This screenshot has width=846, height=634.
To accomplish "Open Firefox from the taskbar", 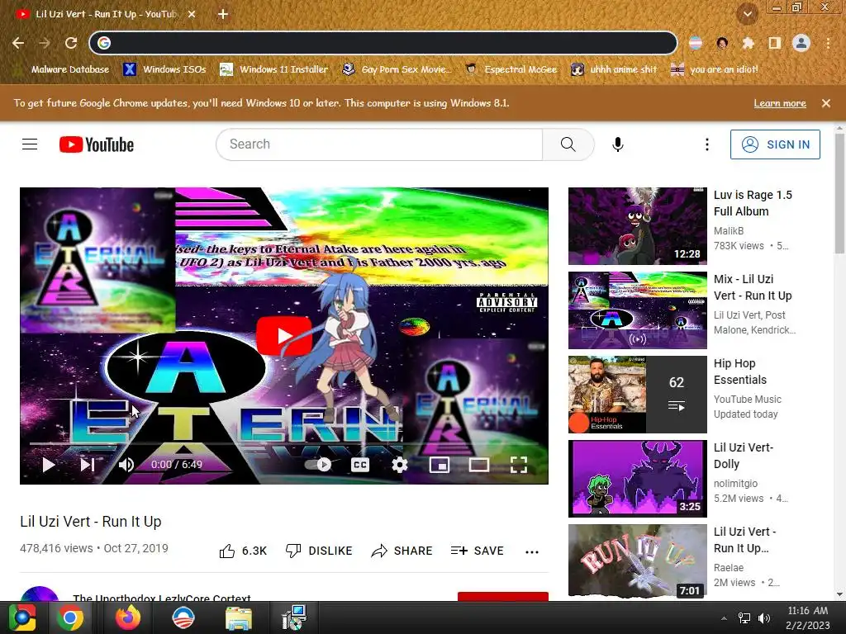I will click(128, 617).
